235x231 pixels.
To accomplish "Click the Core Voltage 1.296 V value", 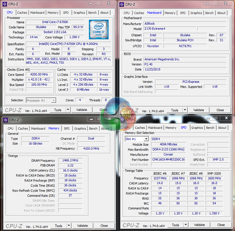I will 75,37.
